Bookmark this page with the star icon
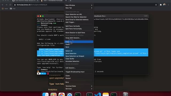The height and width of the screenshot is (96, 171). pos(156,5)
